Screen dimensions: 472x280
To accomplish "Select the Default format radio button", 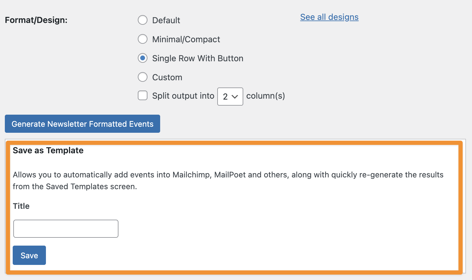I will [x=143, y=20].
